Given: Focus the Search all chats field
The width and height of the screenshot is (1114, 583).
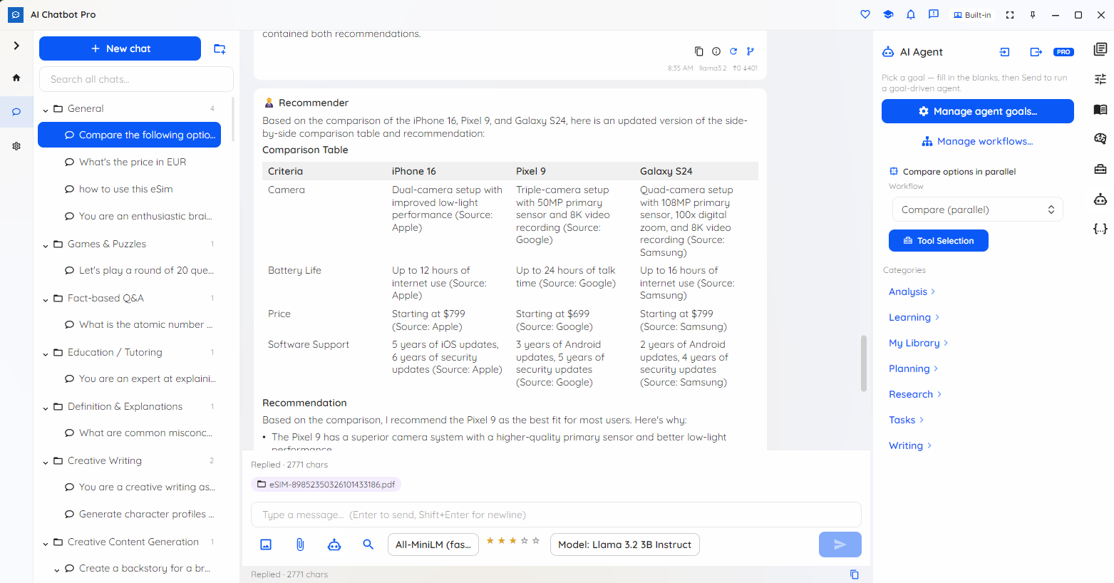Looking at the screenshot, I should pos(136,79).
